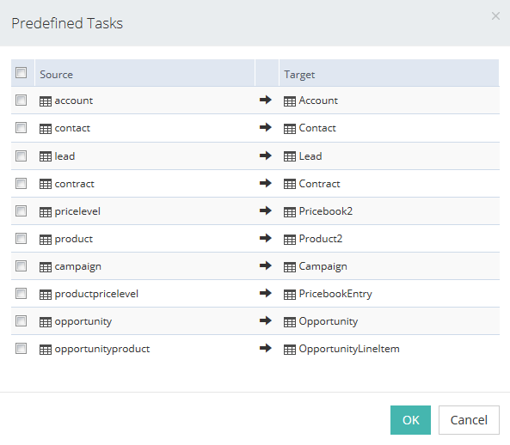Click table icon beside source contract
Image resolution: width=510 pixels, height=445 pixels.
coord(46,184)
